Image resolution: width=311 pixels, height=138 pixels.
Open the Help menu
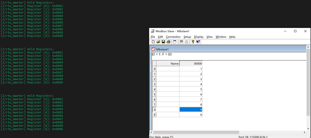point(232,37)
